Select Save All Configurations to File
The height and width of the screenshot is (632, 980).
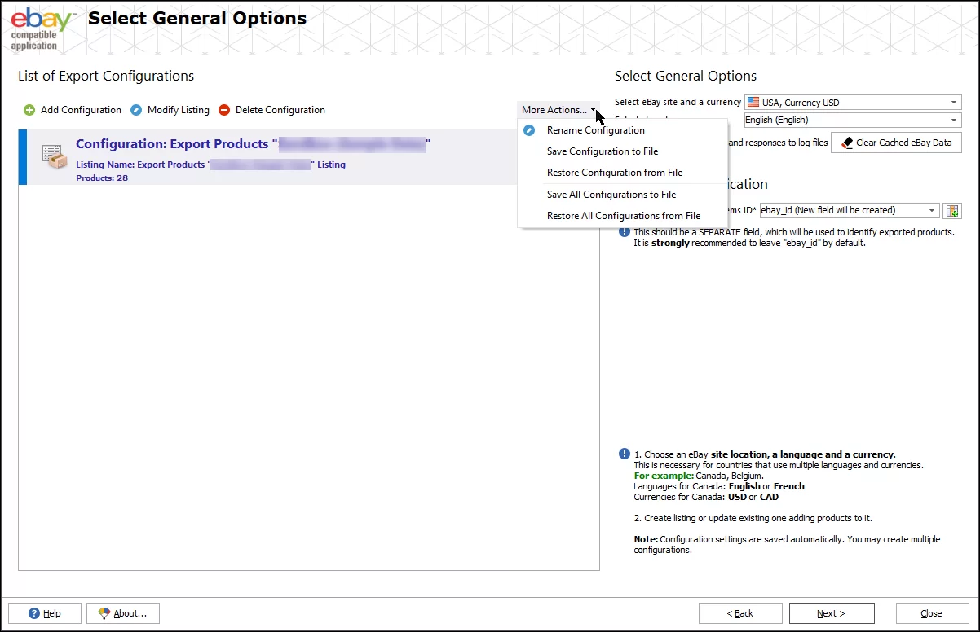[611, 195]
